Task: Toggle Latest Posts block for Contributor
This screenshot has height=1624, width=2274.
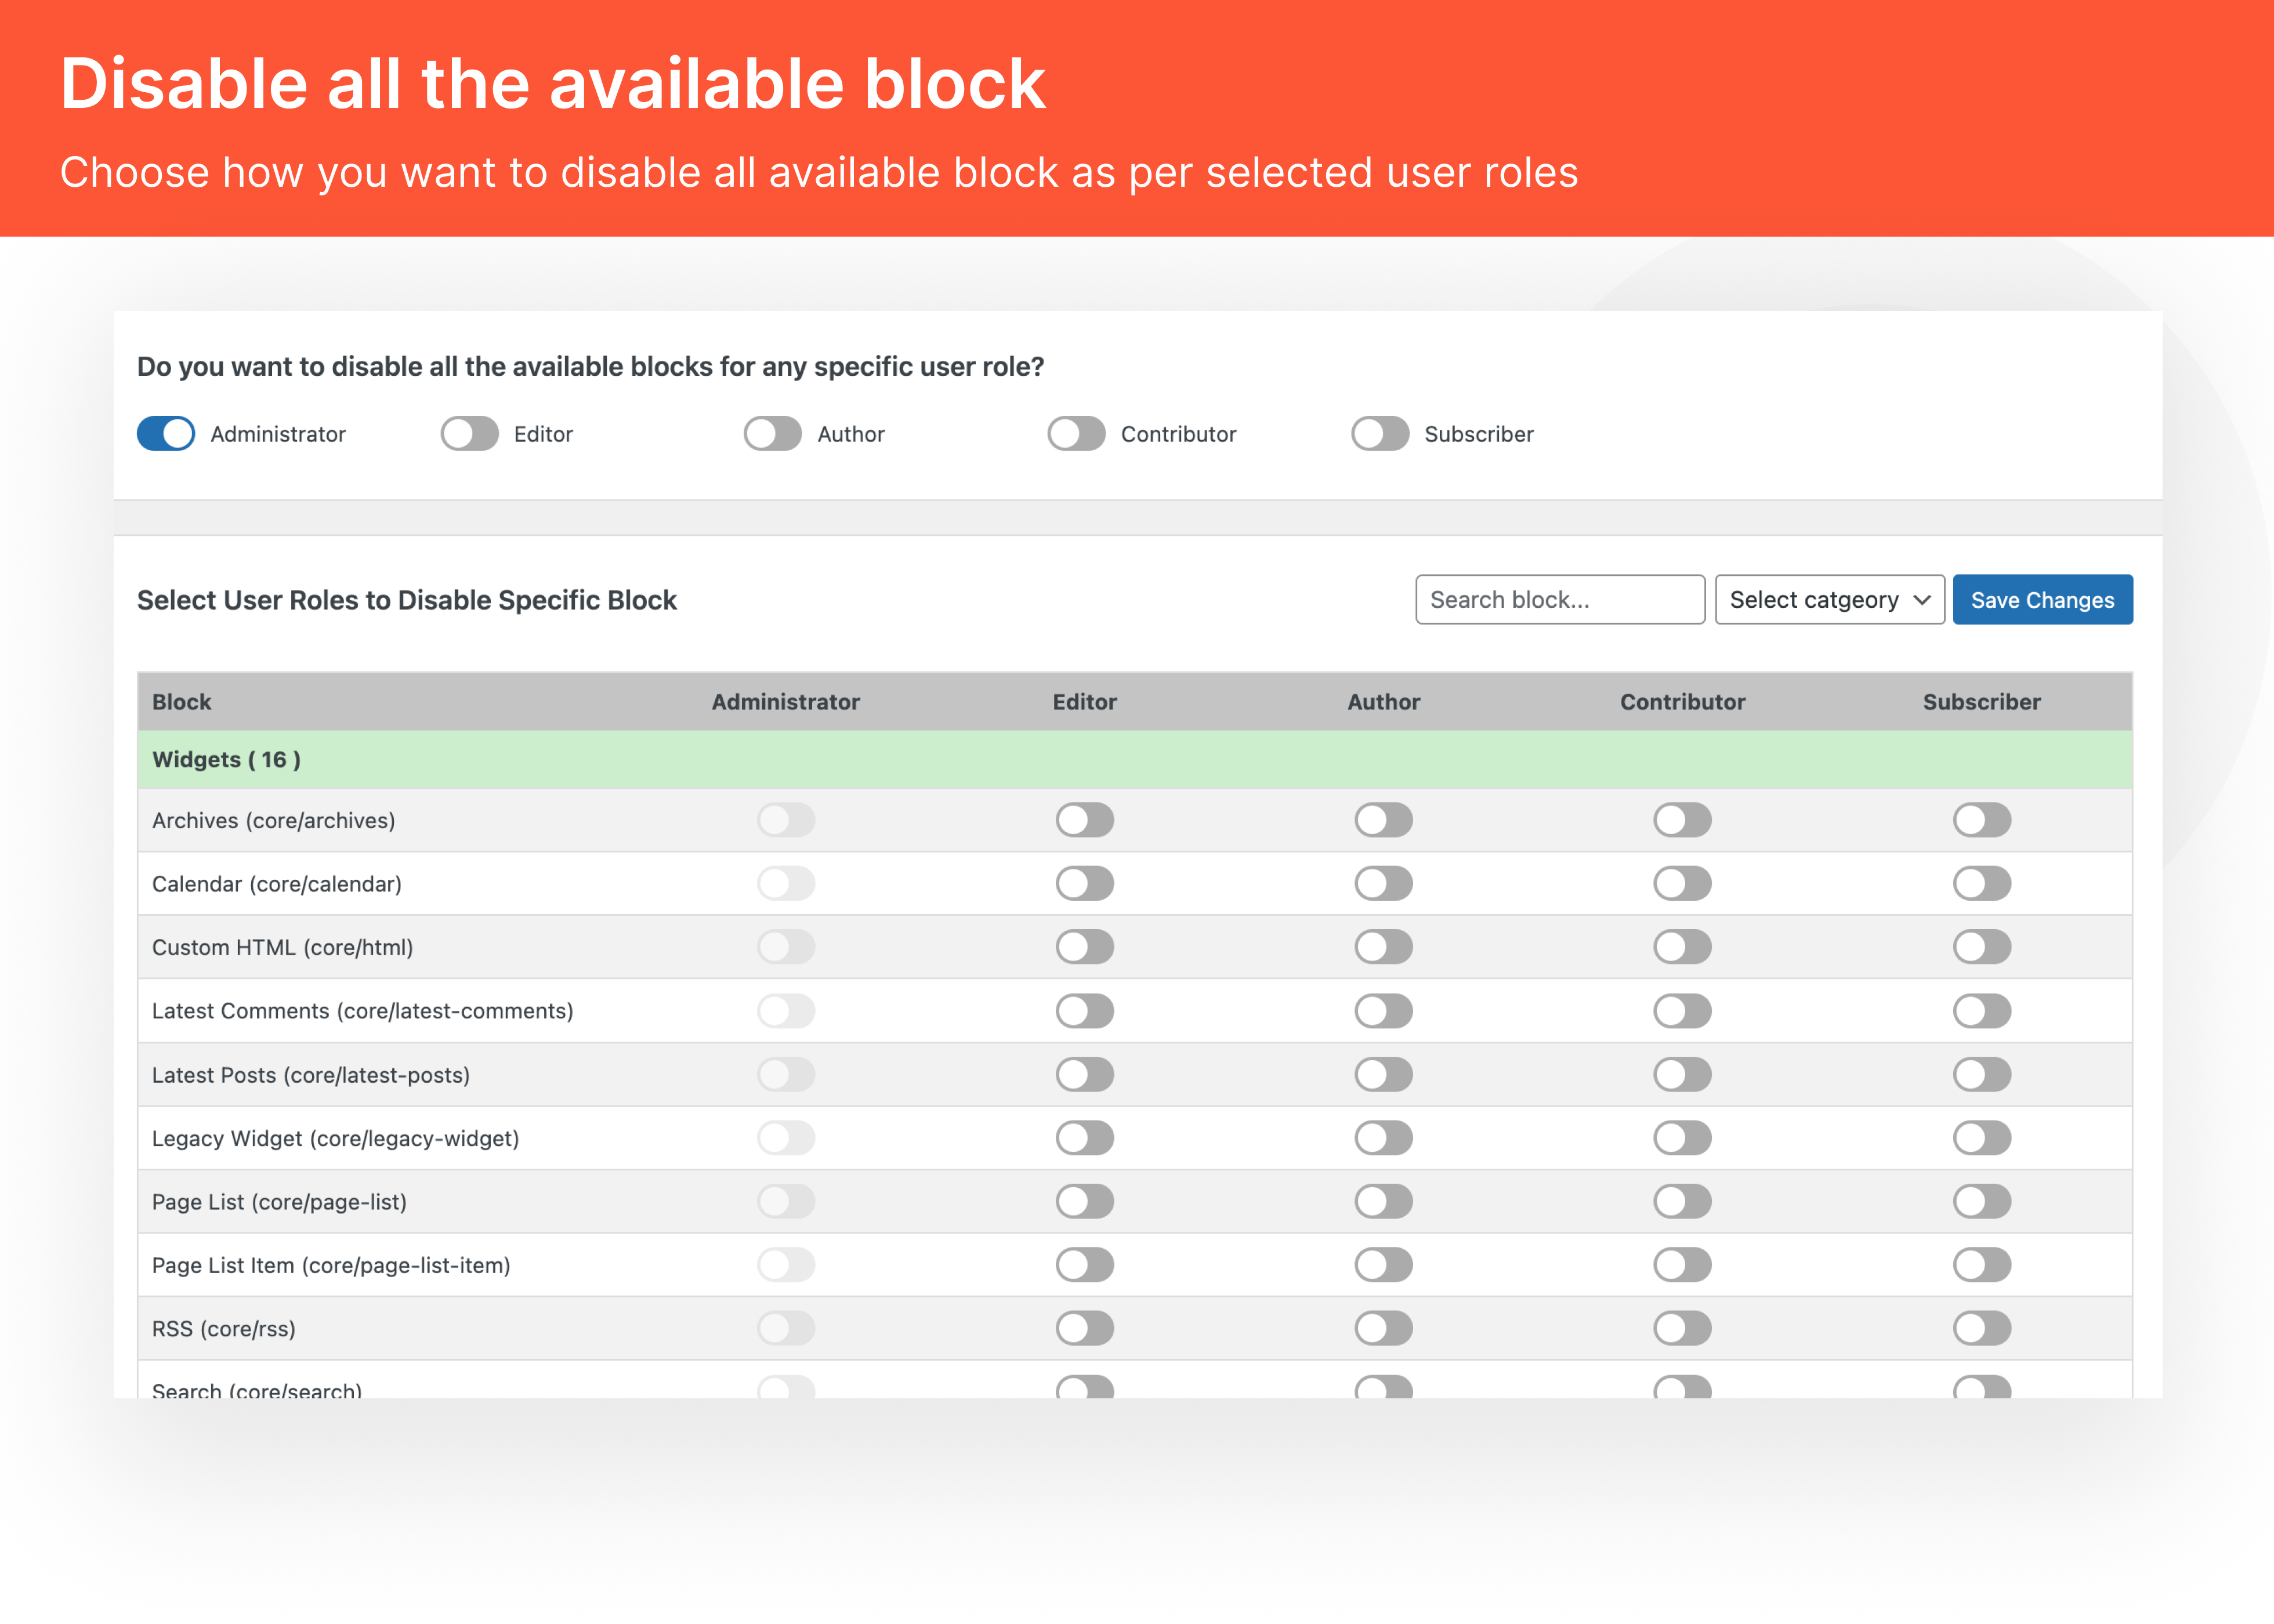Action: (x=1683, y=1075)
